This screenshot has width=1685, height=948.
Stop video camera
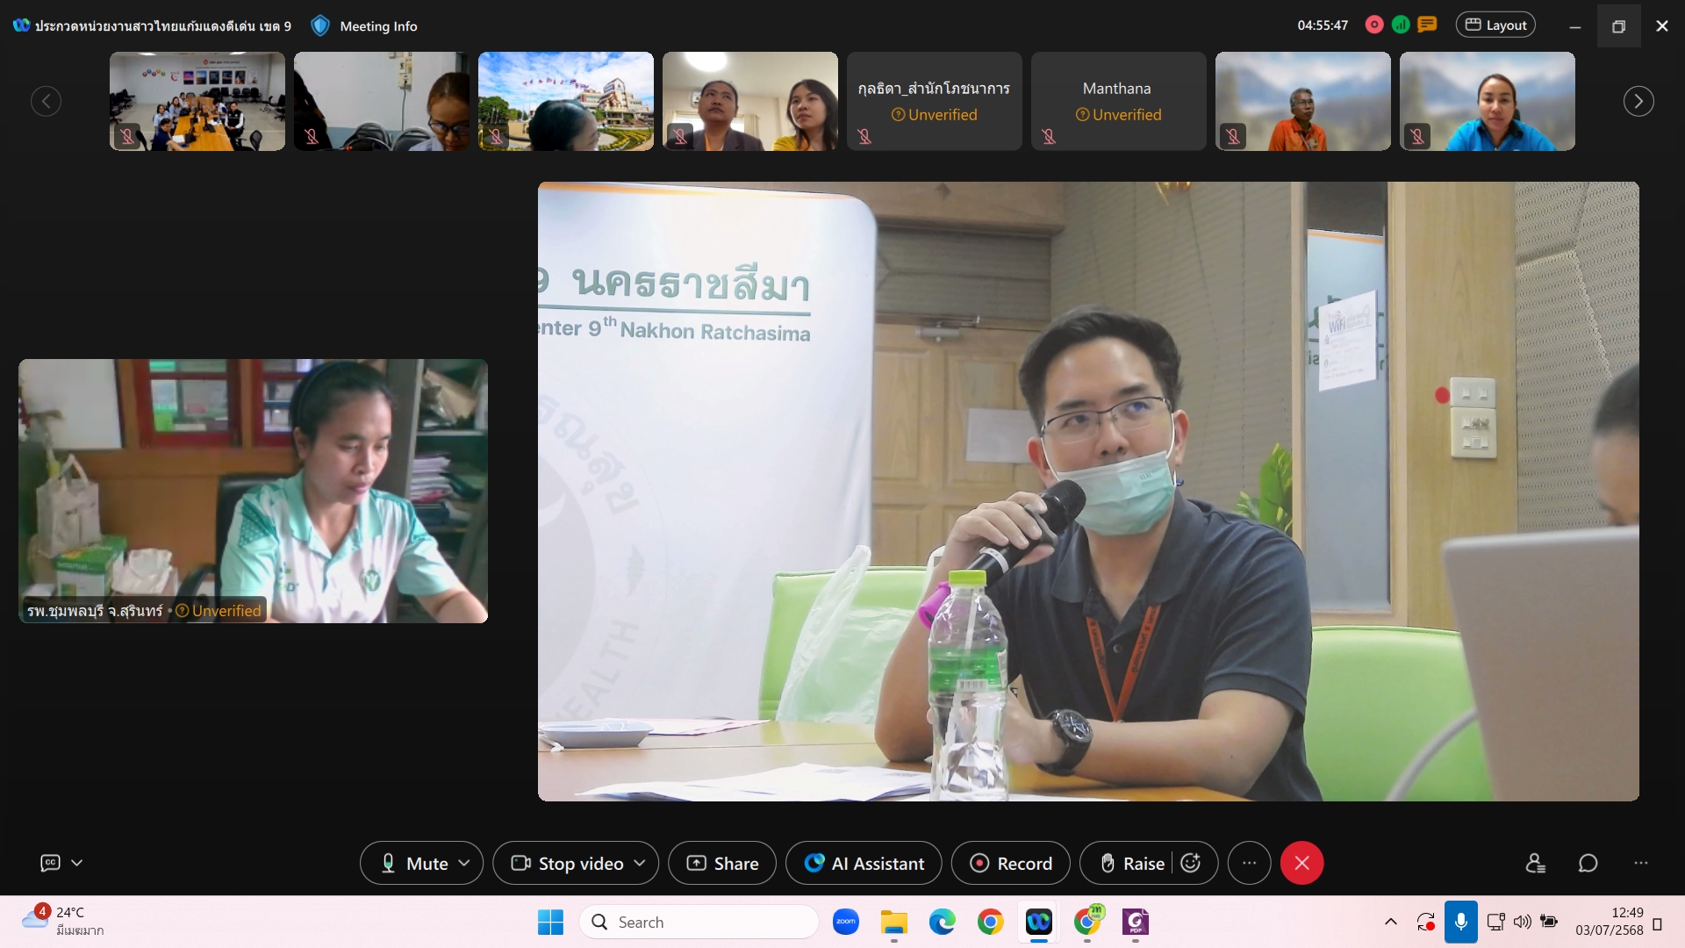point(567,864)
